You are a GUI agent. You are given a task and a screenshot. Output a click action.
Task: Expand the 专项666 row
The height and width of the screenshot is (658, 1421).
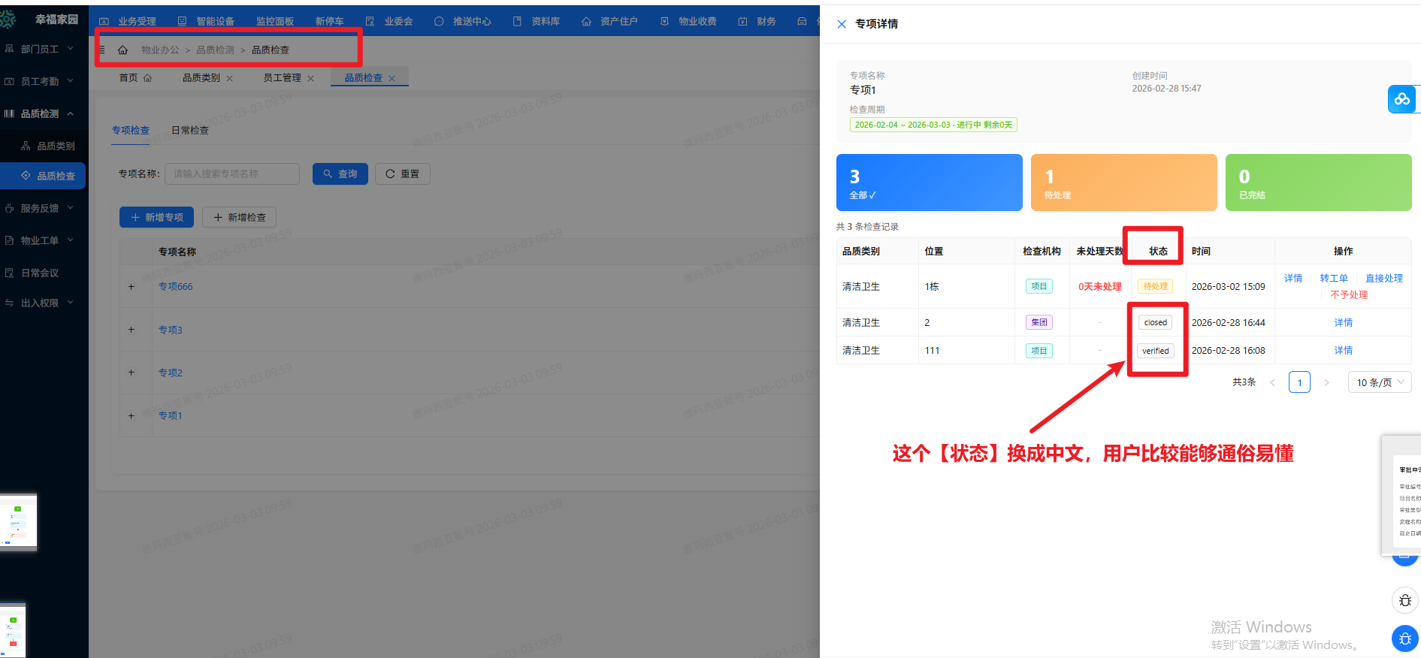click(x=132, y=287)
